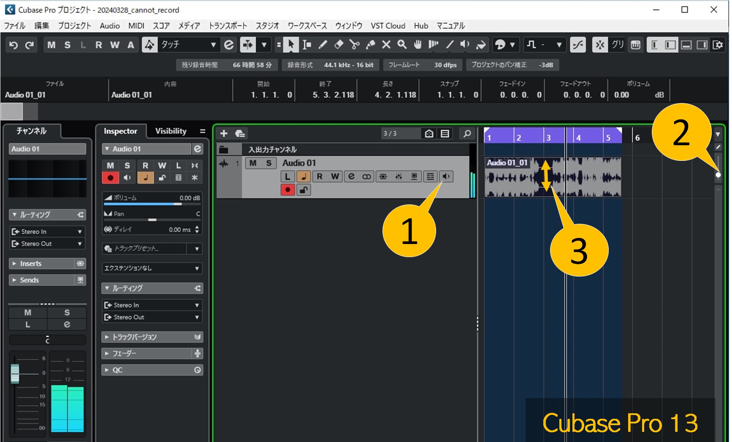Viewport: 732px width, 442px height.
Task: Expand the Sends section in channel strip
Action: pyautogui.click(x=47, y=280)
